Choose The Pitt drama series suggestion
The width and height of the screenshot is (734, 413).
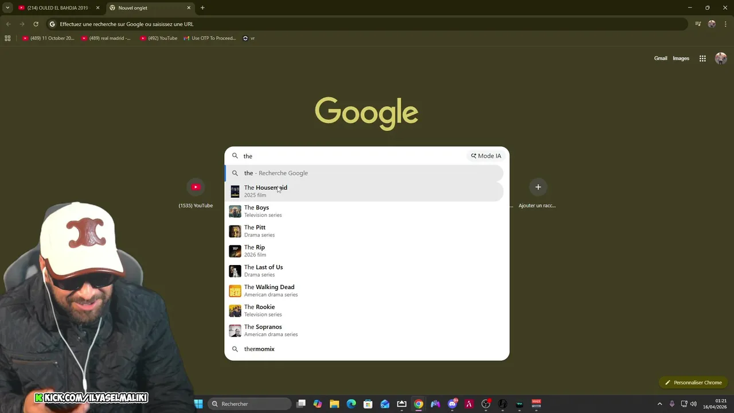[x=364, y=231]
